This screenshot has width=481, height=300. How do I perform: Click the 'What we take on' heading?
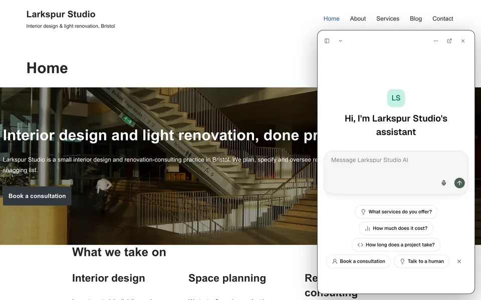tap(119, 252)
